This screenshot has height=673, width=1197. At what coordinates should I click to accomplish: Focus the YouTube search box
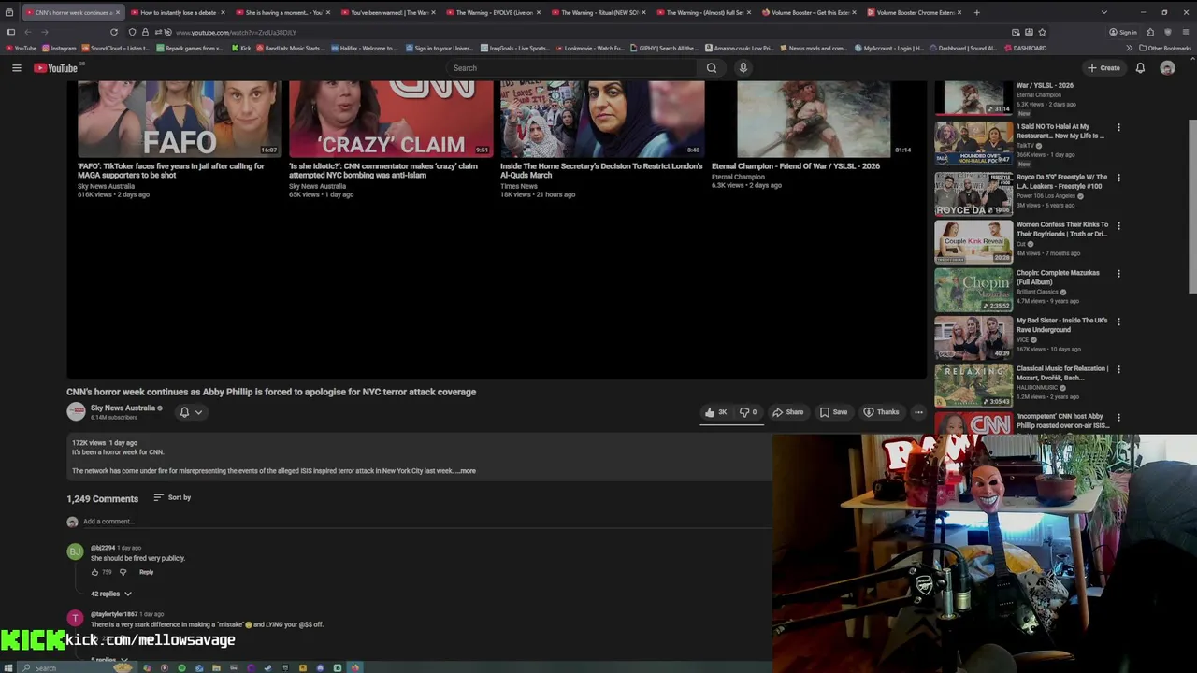tap(570, 68)
